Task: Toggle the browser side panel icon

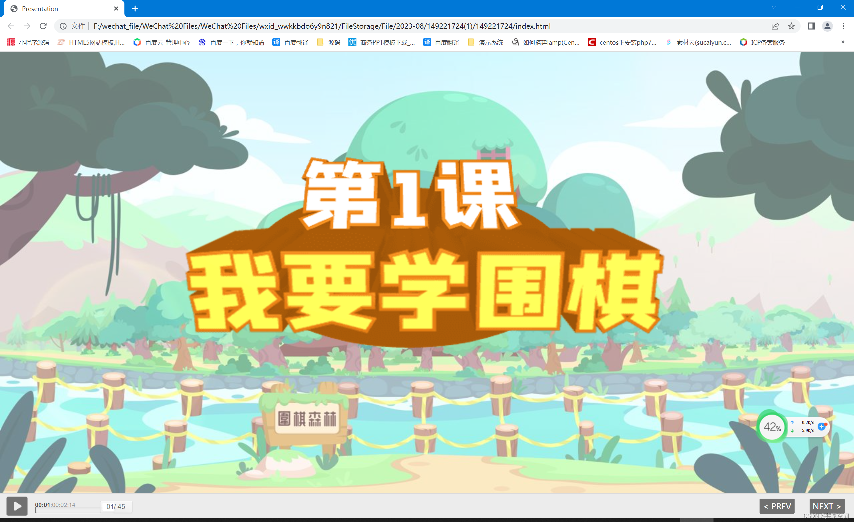Action: click(811, 26)
